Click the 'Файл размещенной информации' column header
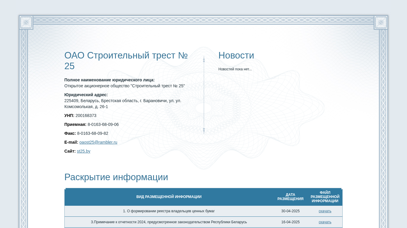This screenshot has height=228, width=407. click(x=325, y=197)
